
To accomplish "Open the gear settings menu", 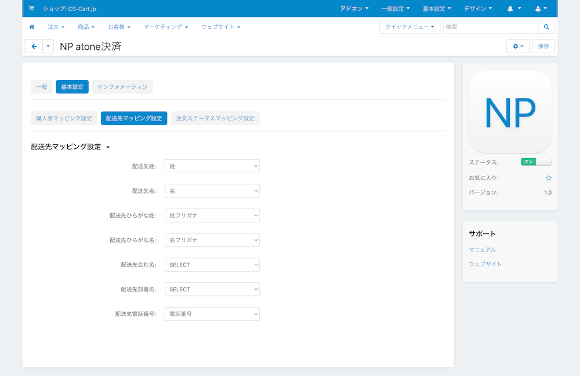I will (x=518, y=46).
